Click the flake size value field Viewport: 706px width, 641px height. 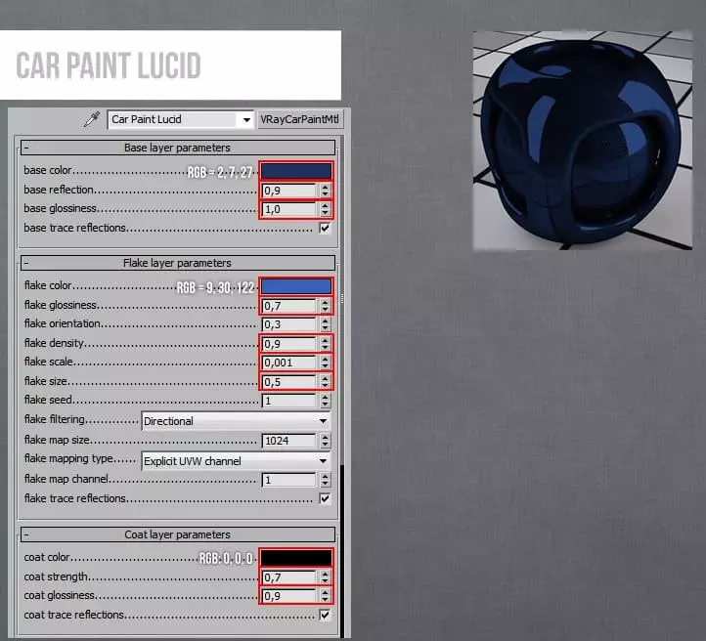289,382
